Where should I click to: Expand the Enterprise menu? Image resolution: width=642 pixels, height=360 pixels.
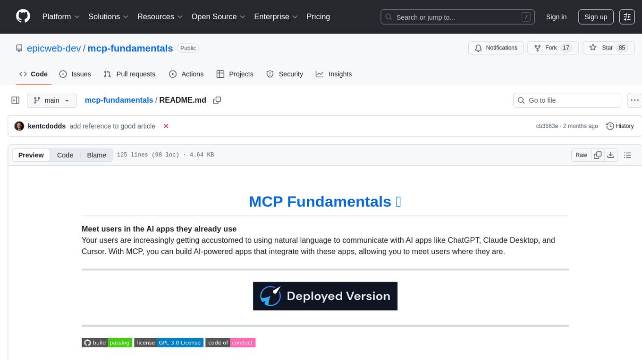point(276,16)
